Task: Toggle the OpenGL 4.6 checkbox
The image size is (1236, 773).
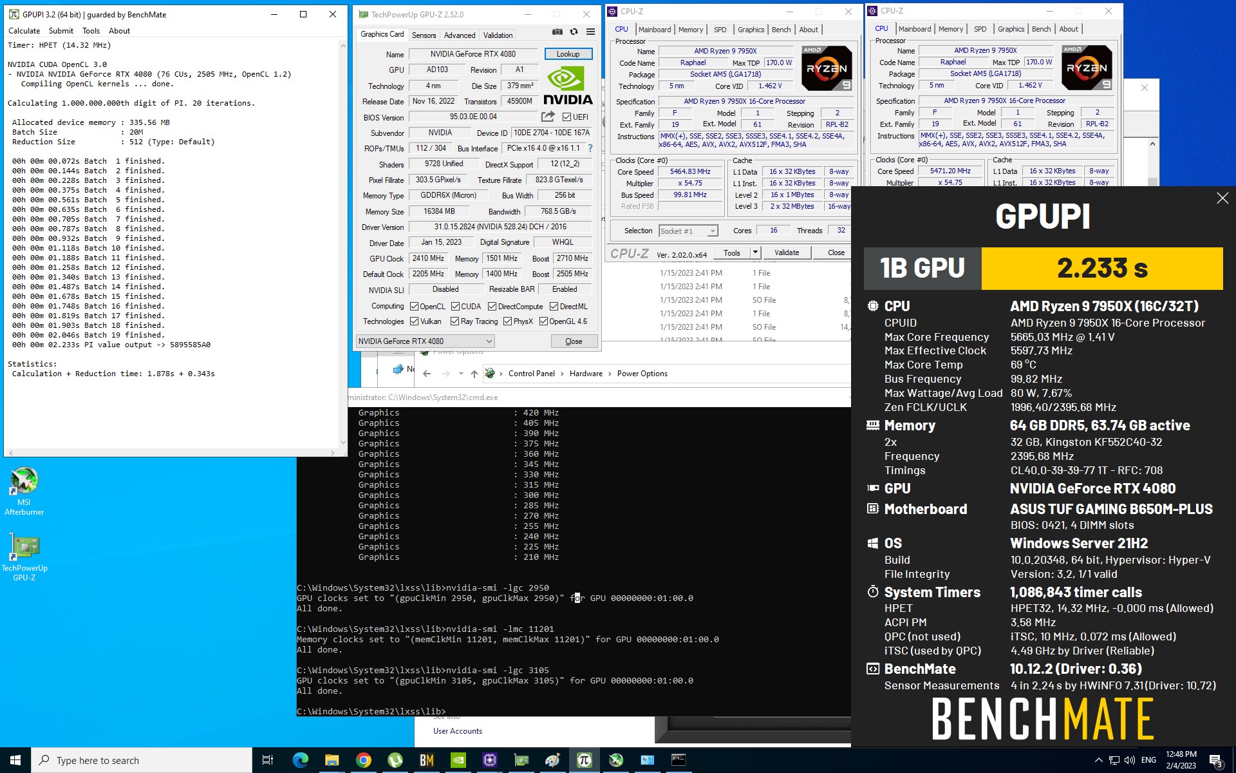Action: (543, 321)
